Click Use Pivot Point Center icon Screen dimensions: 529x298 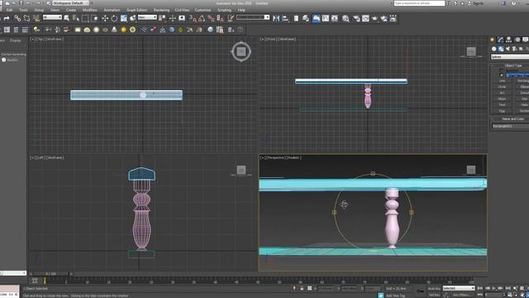[162, 18]
